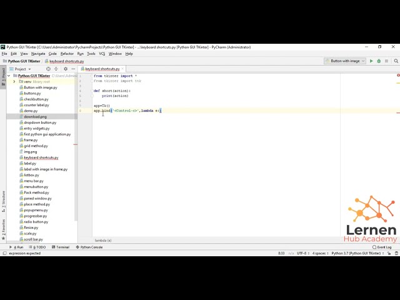Click the 'expression expected' status message
The width and height of the screenshot is (400, 300).
click(25, 253)
